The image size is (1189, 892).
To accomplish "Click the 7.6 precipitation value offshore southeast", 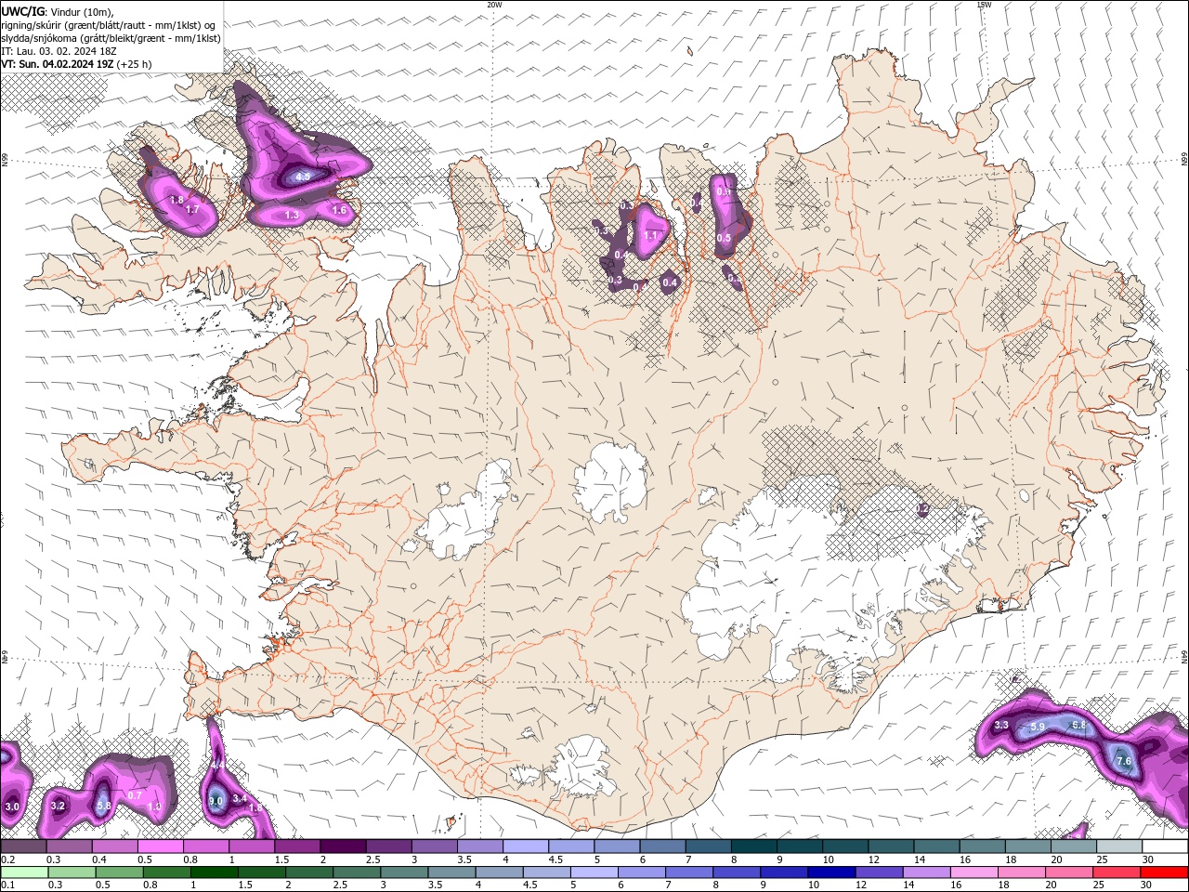I will tap(1124, 761).
